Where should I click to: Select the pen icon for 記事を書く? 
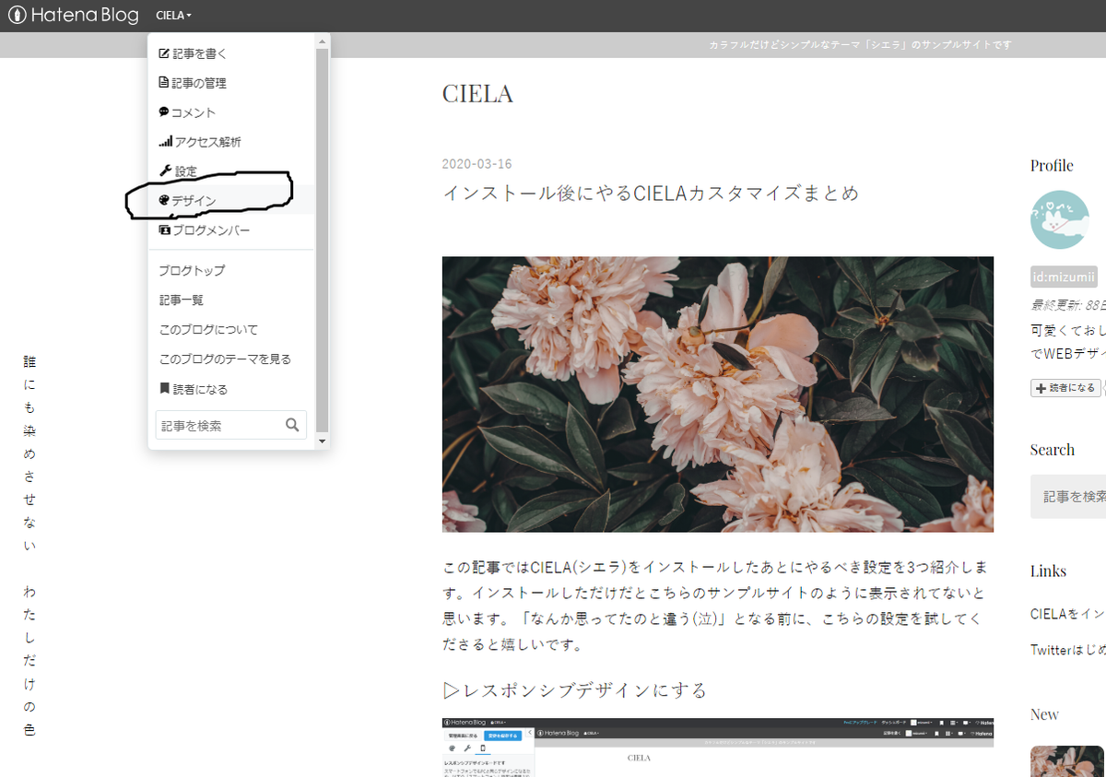165,53
